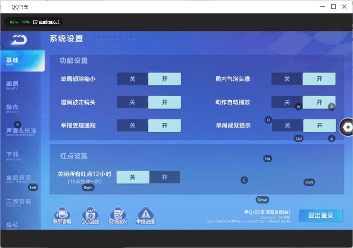Screen dimensions: 353x248
Task: Click the back arrow logo icon
Action: tap(19, 40)
